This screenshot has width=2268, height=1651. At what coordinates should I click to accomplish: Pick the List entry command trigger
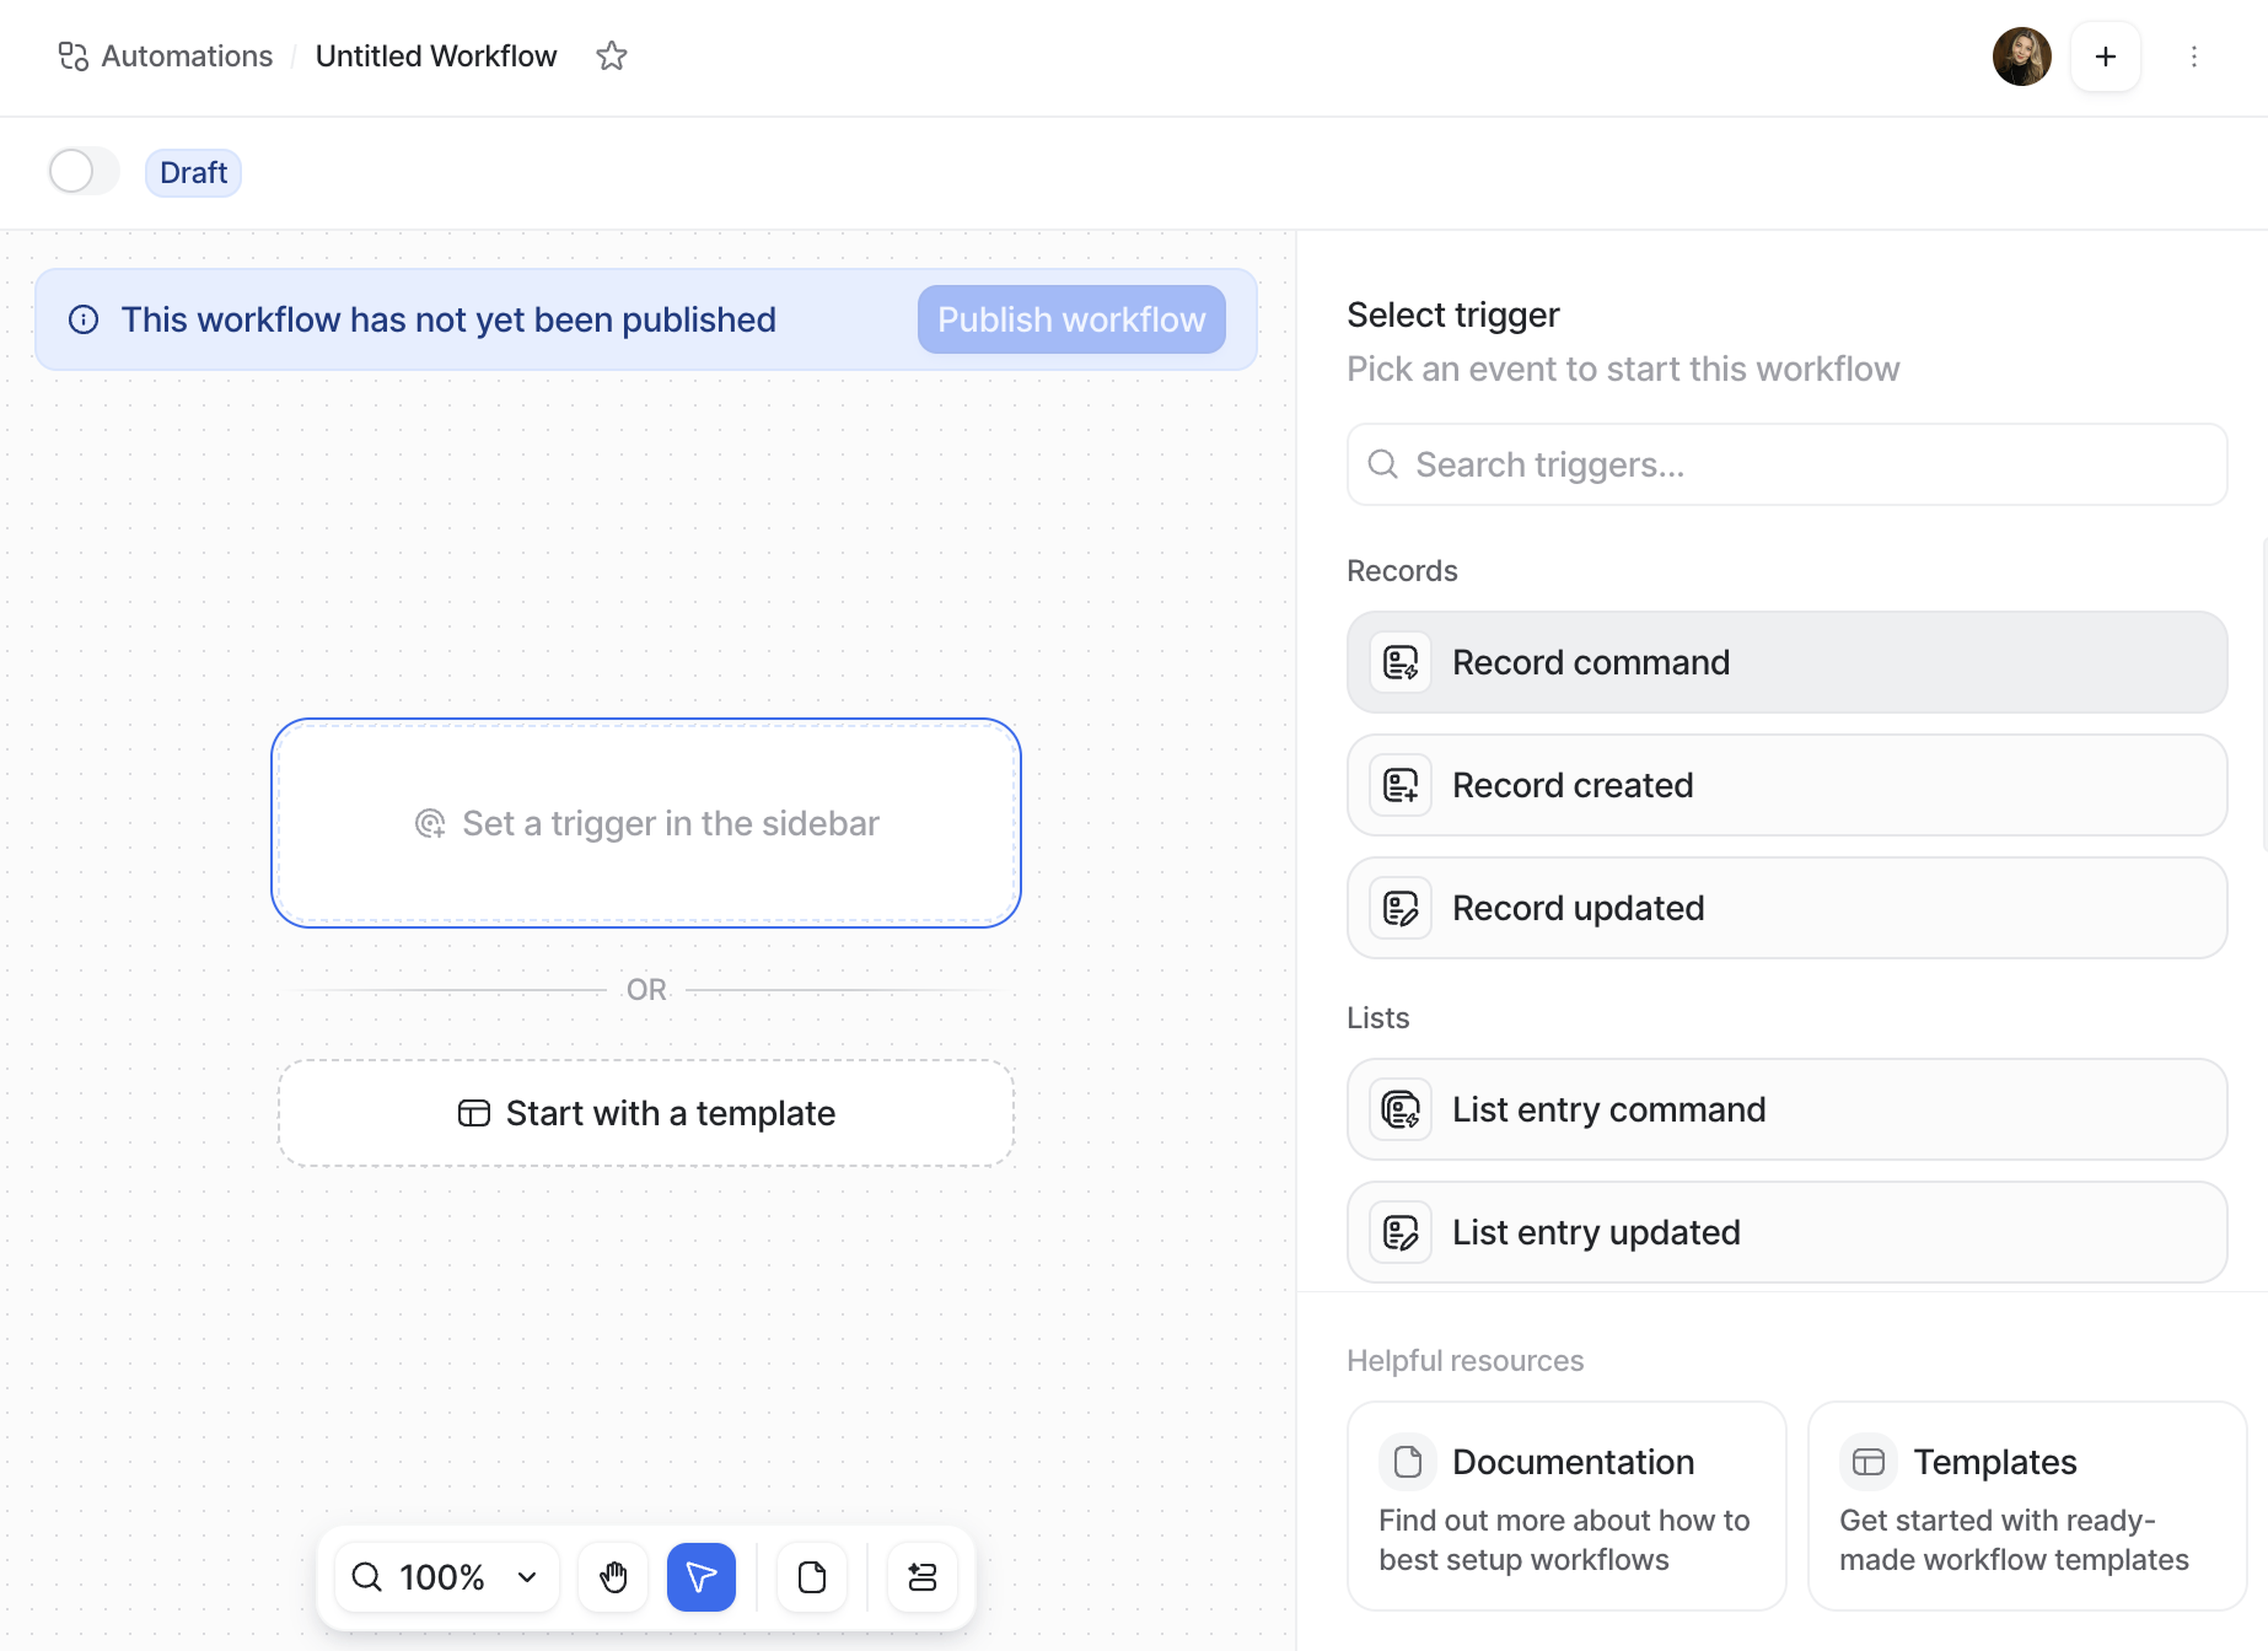coord(1786,1109)
